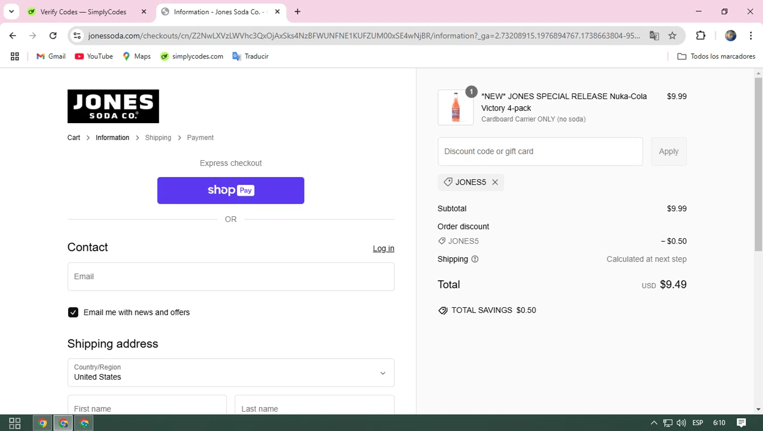The width and height of the screenshot is (763, 431).
Task: Open Traducir bookmark
Action: tap(250, 56)
